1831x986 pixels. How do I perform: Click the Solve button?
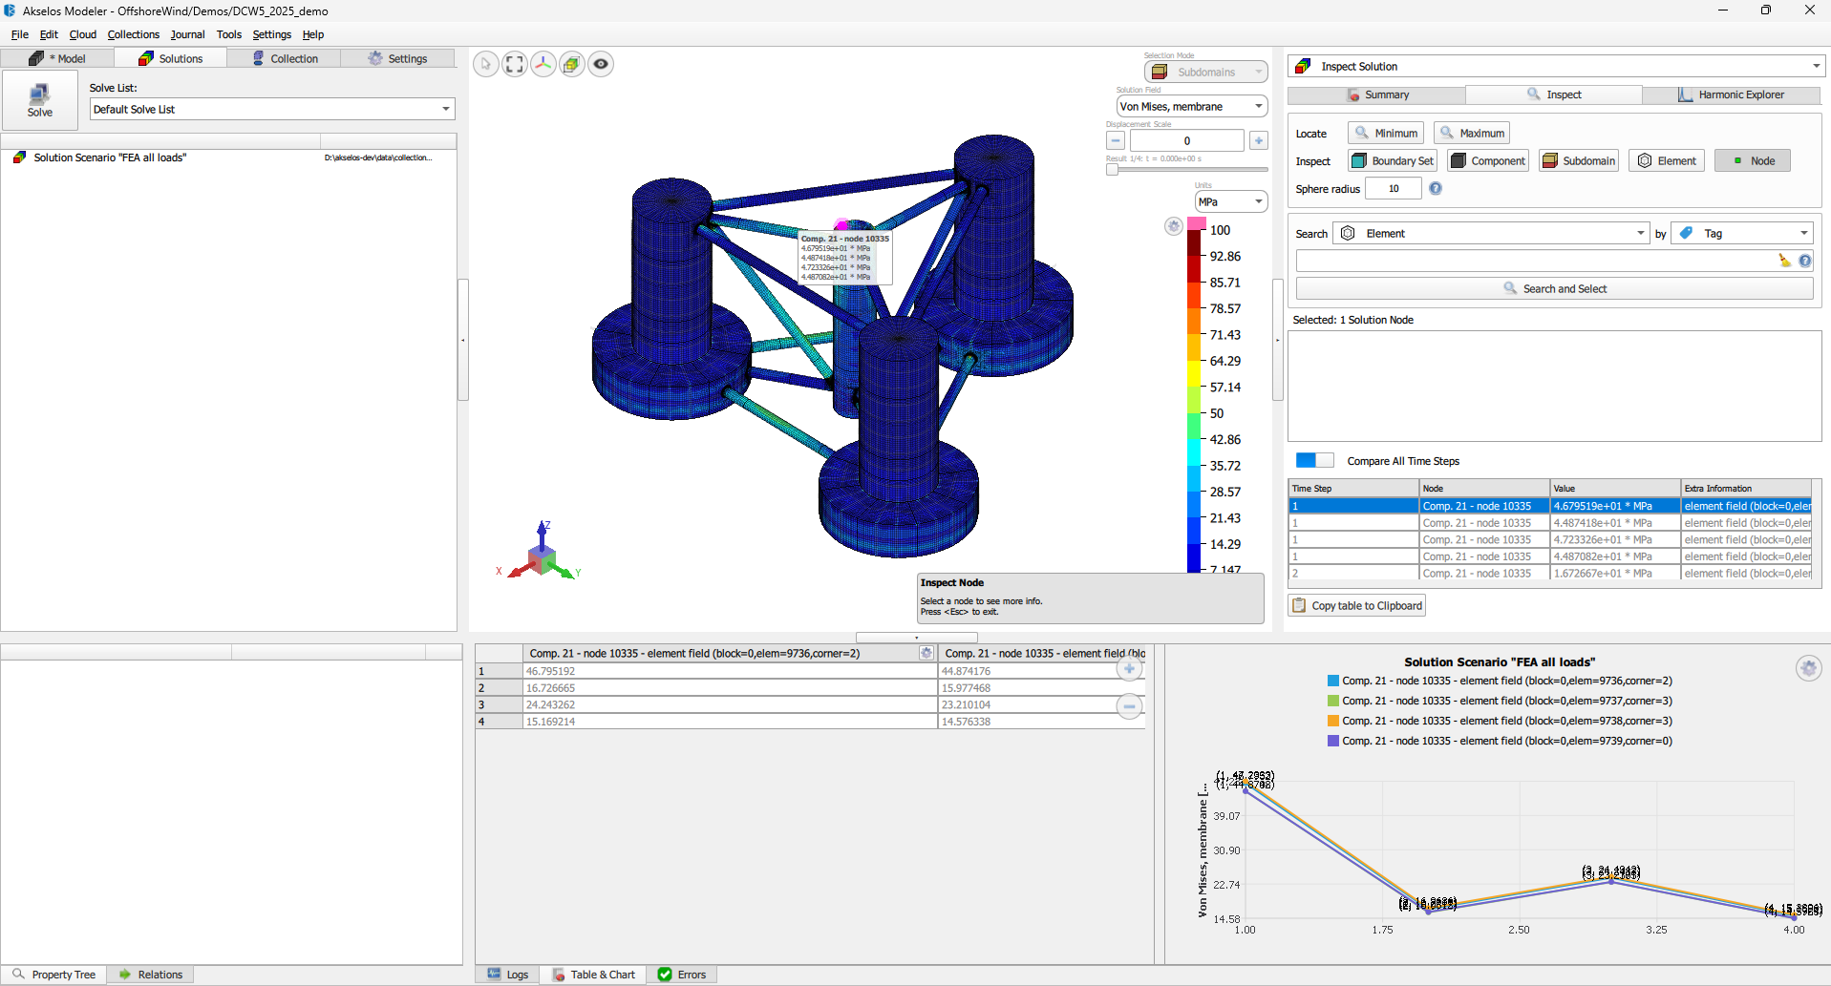(39, 100)
